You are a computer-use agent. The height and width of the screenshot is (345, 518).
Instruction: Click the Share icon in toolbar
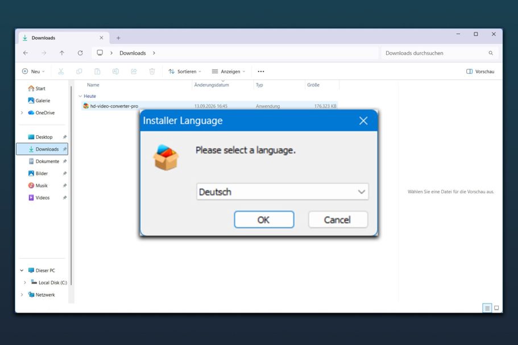click(x=134, y=71)
